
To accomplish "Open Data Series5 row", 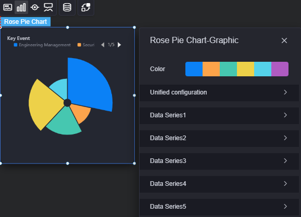I will [x=219, y=207].
